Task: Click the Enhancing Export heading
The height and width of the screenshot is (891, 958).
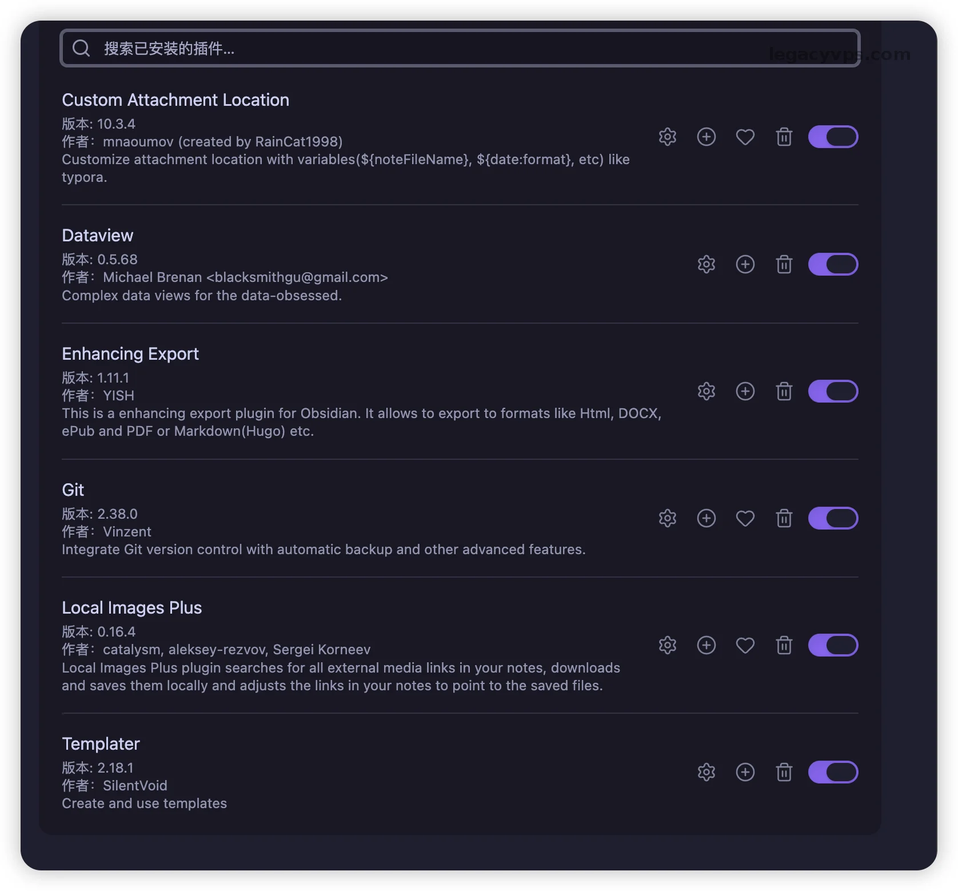Action: (x=130, y=354)
